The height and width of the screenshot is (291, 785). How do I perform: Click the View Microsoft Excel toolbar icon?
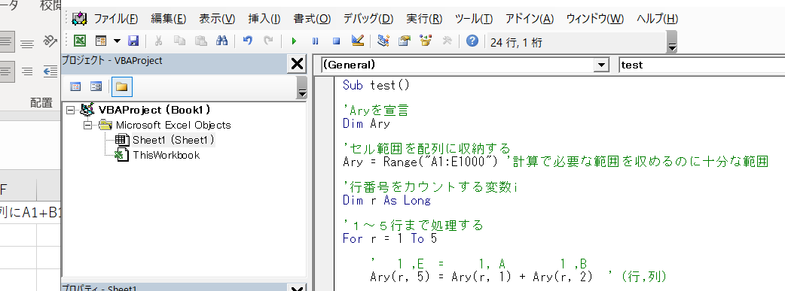[80, 41]
